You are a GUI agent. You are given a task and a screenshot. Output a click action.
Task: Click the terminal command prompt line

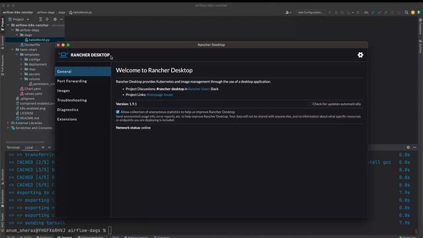point(59,231)
